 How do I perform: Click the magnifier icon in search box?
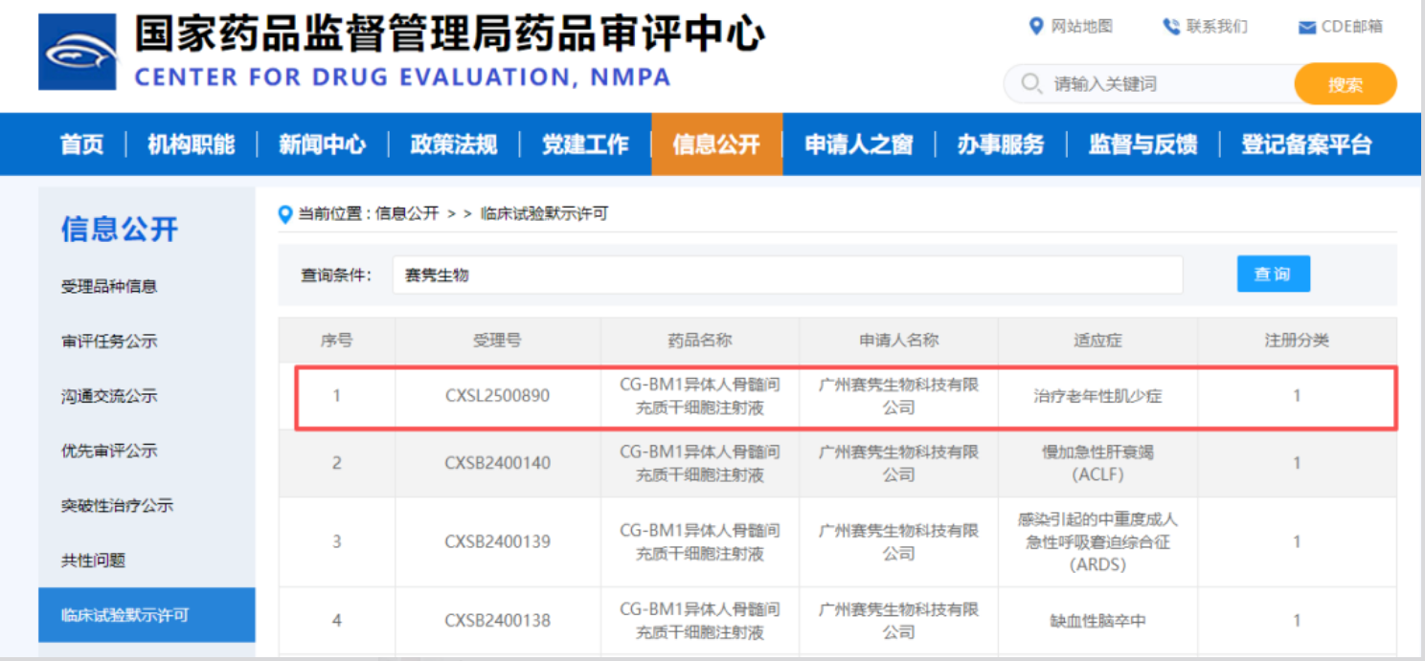coord(1031,84)
